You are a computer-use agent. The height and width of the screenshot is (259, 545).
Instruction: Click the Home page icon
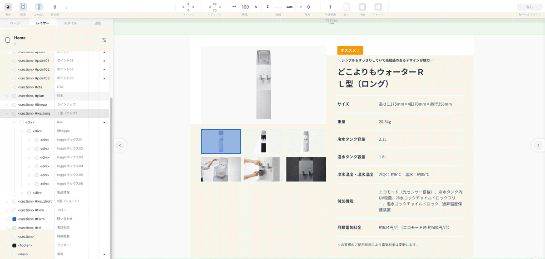pyautogui.click(x=8, y=40)
